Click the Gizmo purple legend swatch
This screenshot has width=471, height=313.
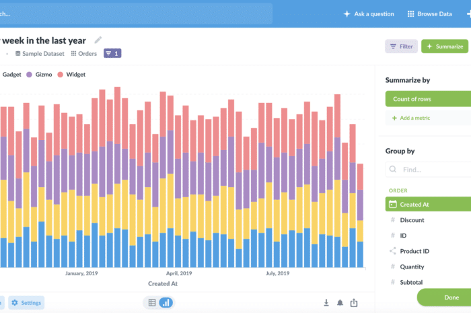[29, 74]
